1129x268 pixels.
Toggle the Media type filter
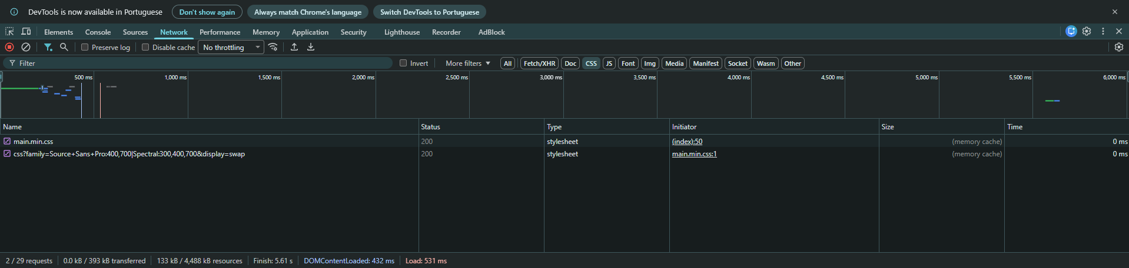tap(675, 63)
